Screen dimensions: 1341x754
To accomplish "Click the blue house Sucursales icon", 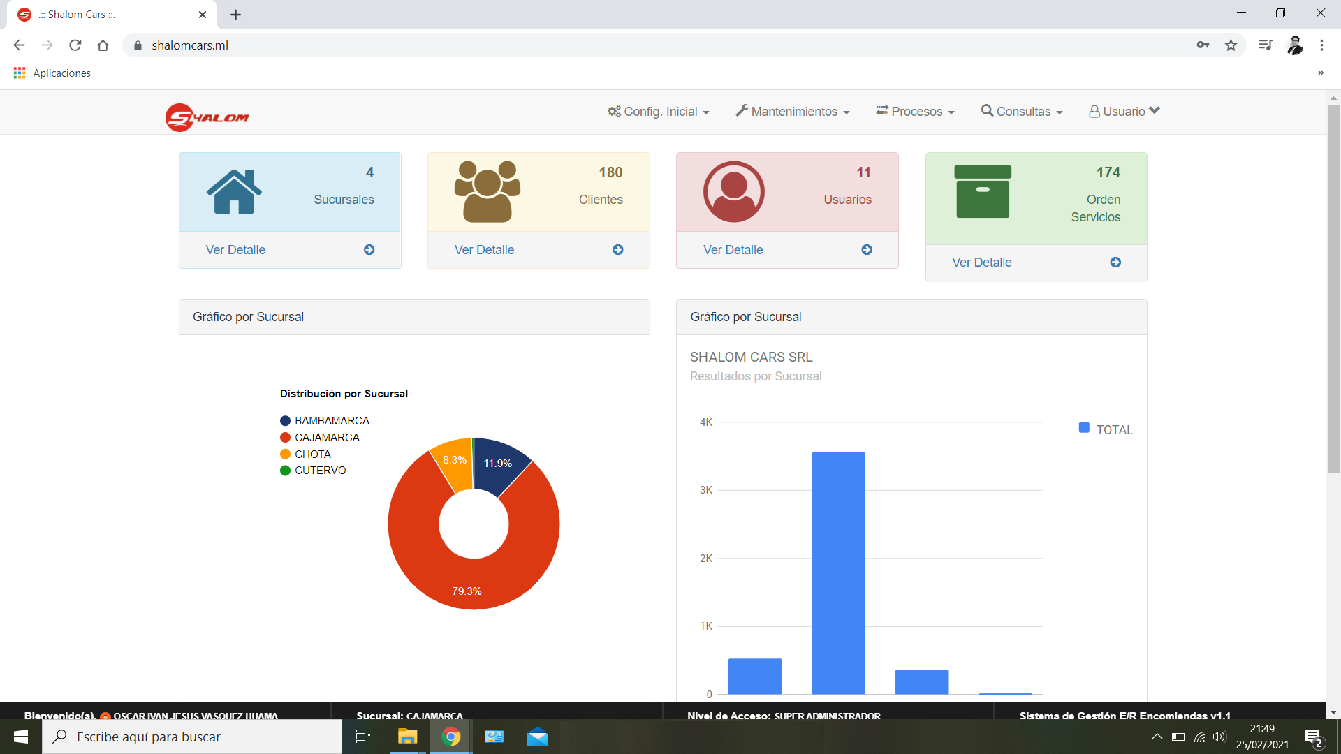I will (234, 191).
